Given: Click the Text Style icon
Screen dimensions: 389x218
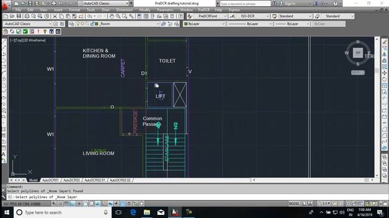Looking at the screenshot, I should tap(190, 16).
